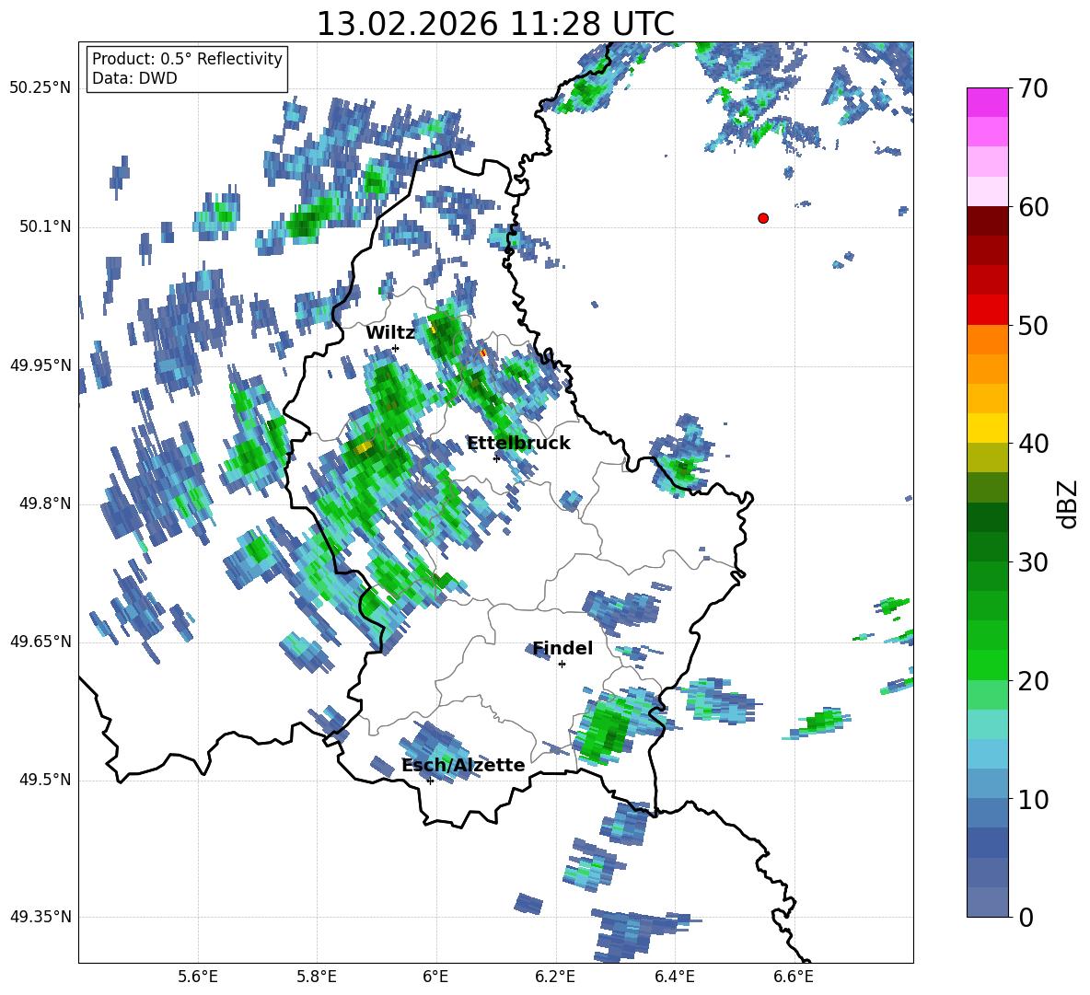Click the Ettelbruck station cross marker
Image resolution: width=1090 pixels, height=995 pixels.
(496, 458)
